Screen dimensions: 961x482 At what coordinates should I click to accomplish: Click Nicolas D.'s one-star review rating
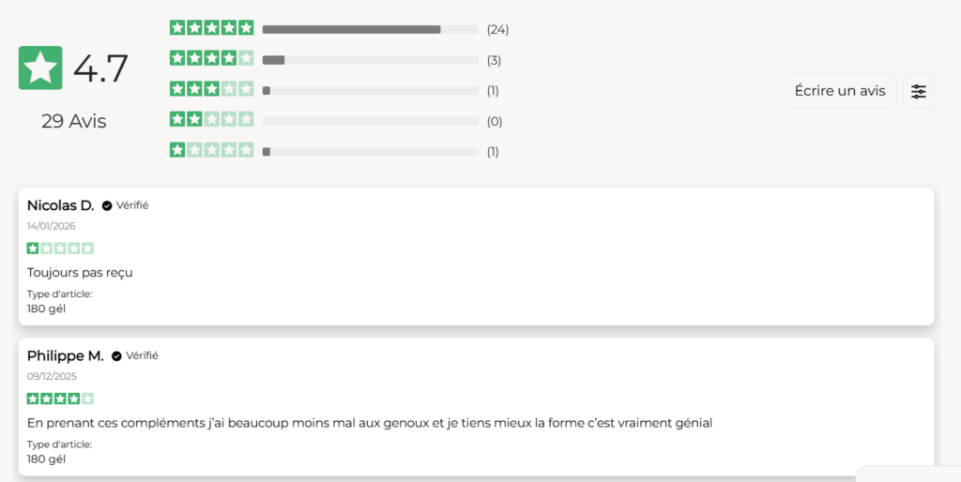pyautogui.click(x=60, y=249)
